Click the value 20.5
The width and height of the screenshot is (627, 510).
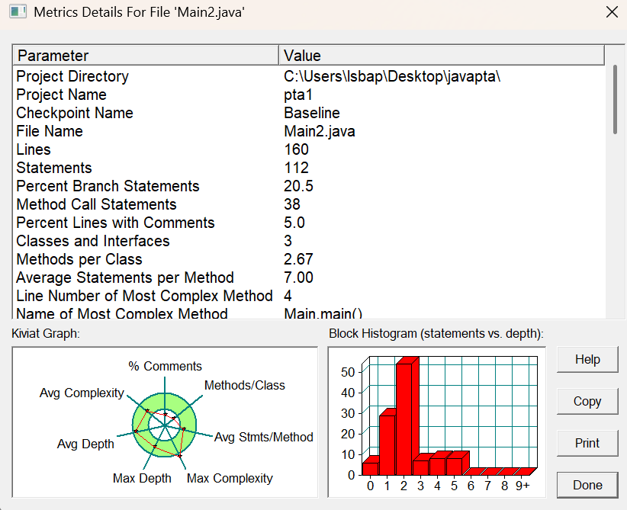298,186
